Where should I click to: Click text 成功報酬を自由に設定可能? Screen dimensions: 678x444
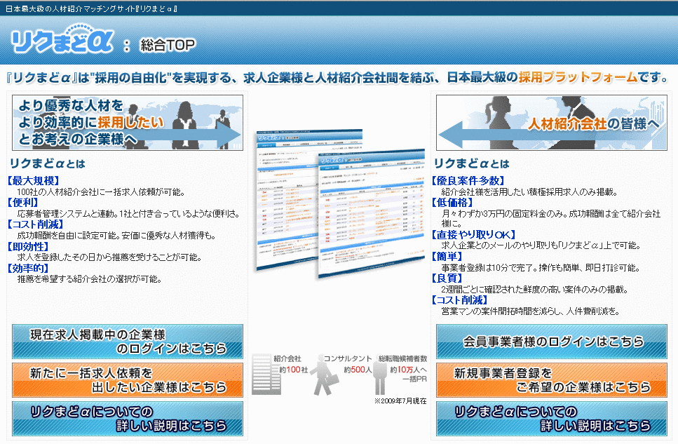pyautogui.click(x=116, y=236)
